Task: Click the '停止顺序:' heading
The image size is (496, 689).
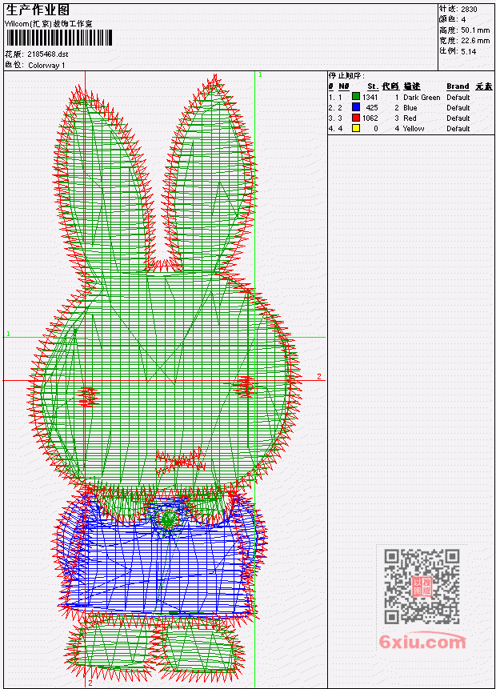Action: [x=346, y=75]
